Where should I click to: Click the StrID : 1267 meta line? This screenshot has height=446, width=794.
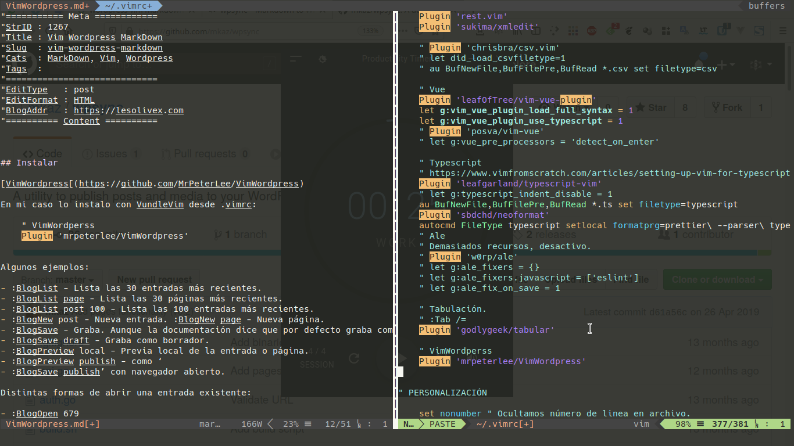point(34,27)
